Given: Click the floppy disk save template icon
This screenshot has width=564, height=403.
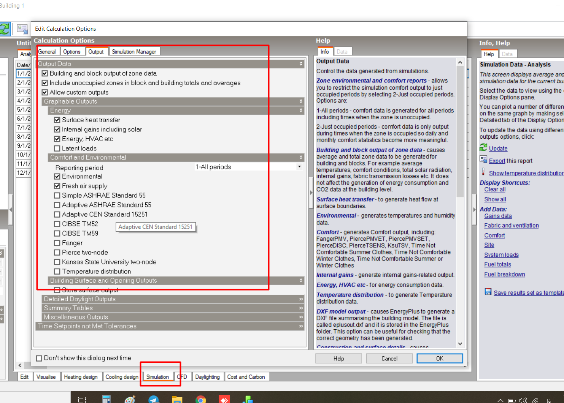Looking at the screenshot, I should click(488, 292).
